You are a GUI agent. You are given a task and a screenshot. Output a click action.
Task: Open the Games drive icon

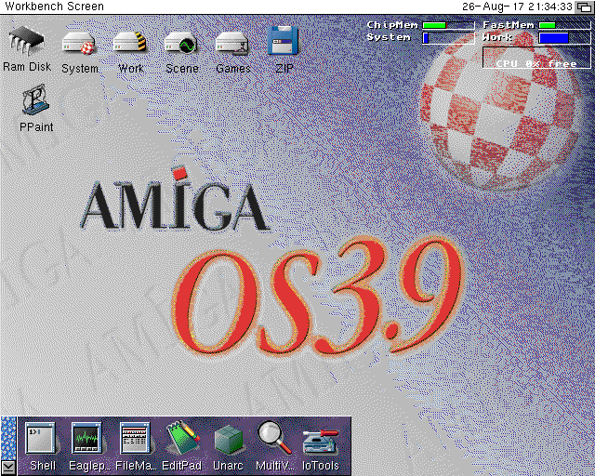point(232,43)
